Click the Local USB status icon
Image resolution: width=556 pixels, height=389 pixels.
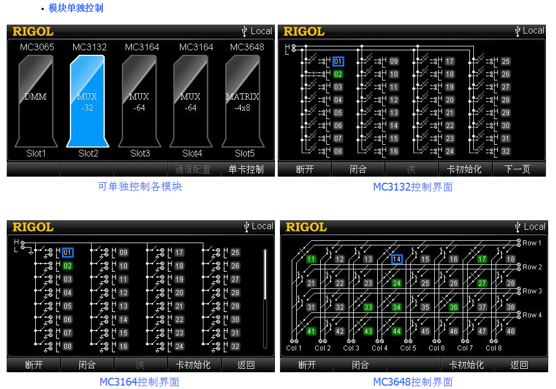pos(257,31)
